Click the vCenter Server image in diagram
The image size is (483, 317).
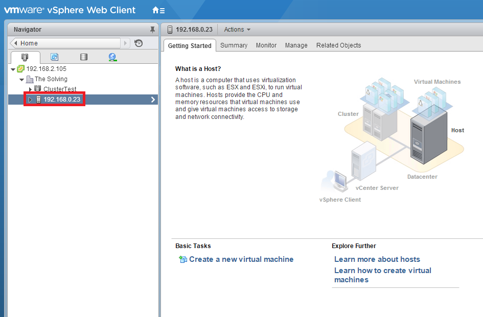pos(363,161)
